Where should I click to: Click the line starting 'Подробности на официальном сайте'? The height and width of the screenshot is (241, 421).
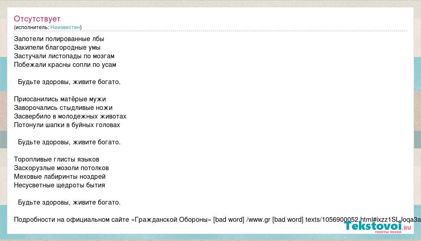(x=217, y=220)
